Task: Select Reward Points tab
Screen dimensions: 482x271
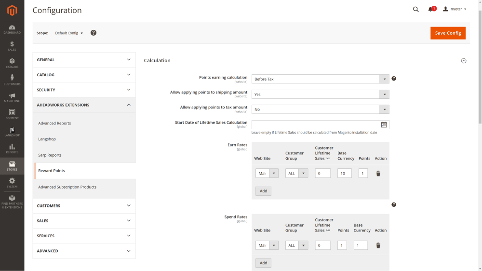Action: click(x=85, y=171)
